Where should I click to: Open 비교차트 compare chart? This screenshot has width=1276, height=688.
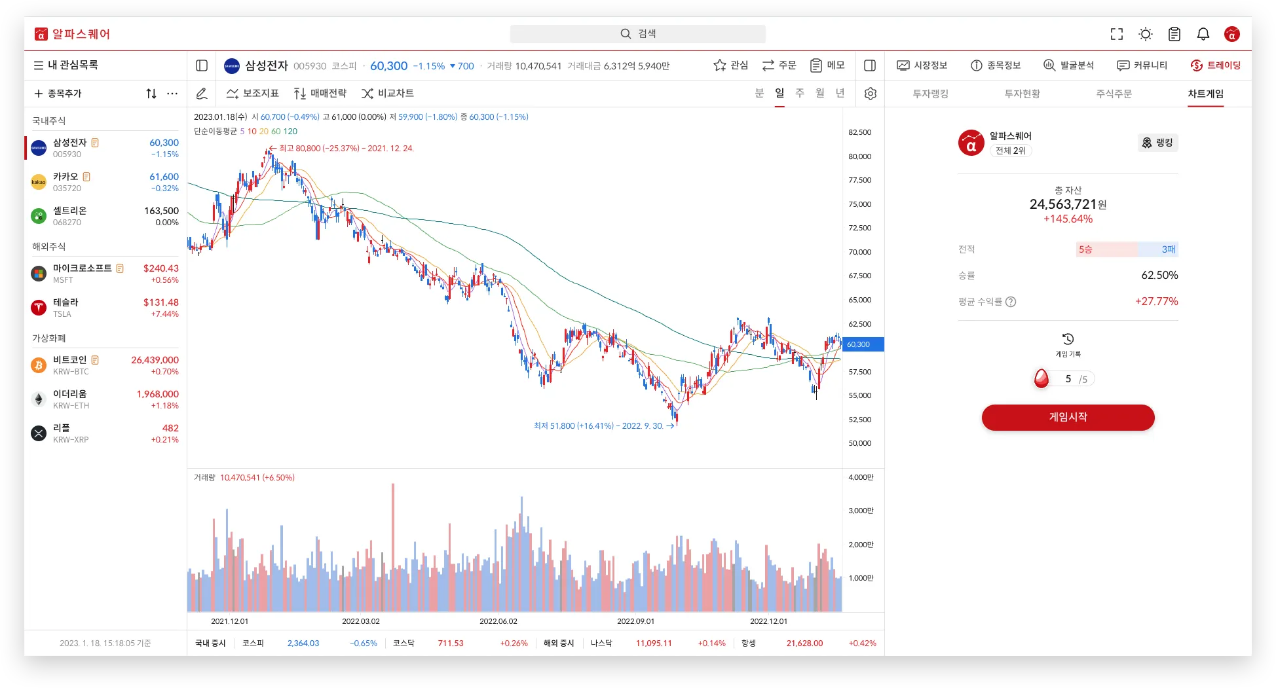pos(388,94)
